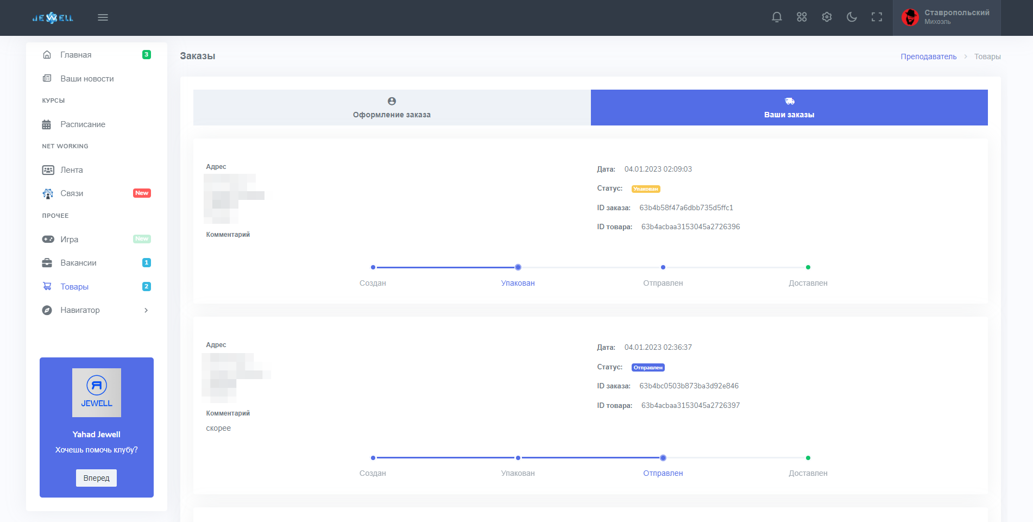Screen dimensions: 1033x522
Task: Click the Jewell logo in header
Action: [x=53, y=18]
